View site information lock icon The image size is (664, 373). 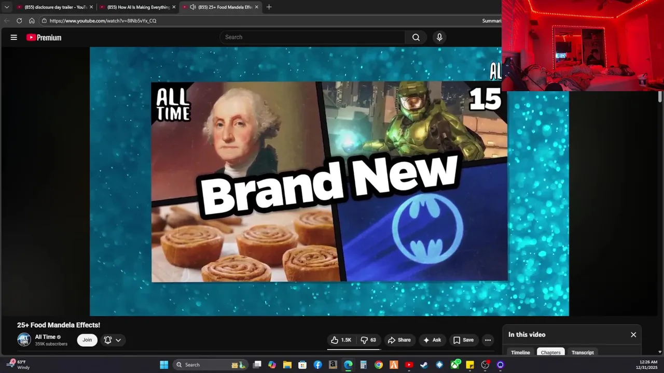pos(45,21)
